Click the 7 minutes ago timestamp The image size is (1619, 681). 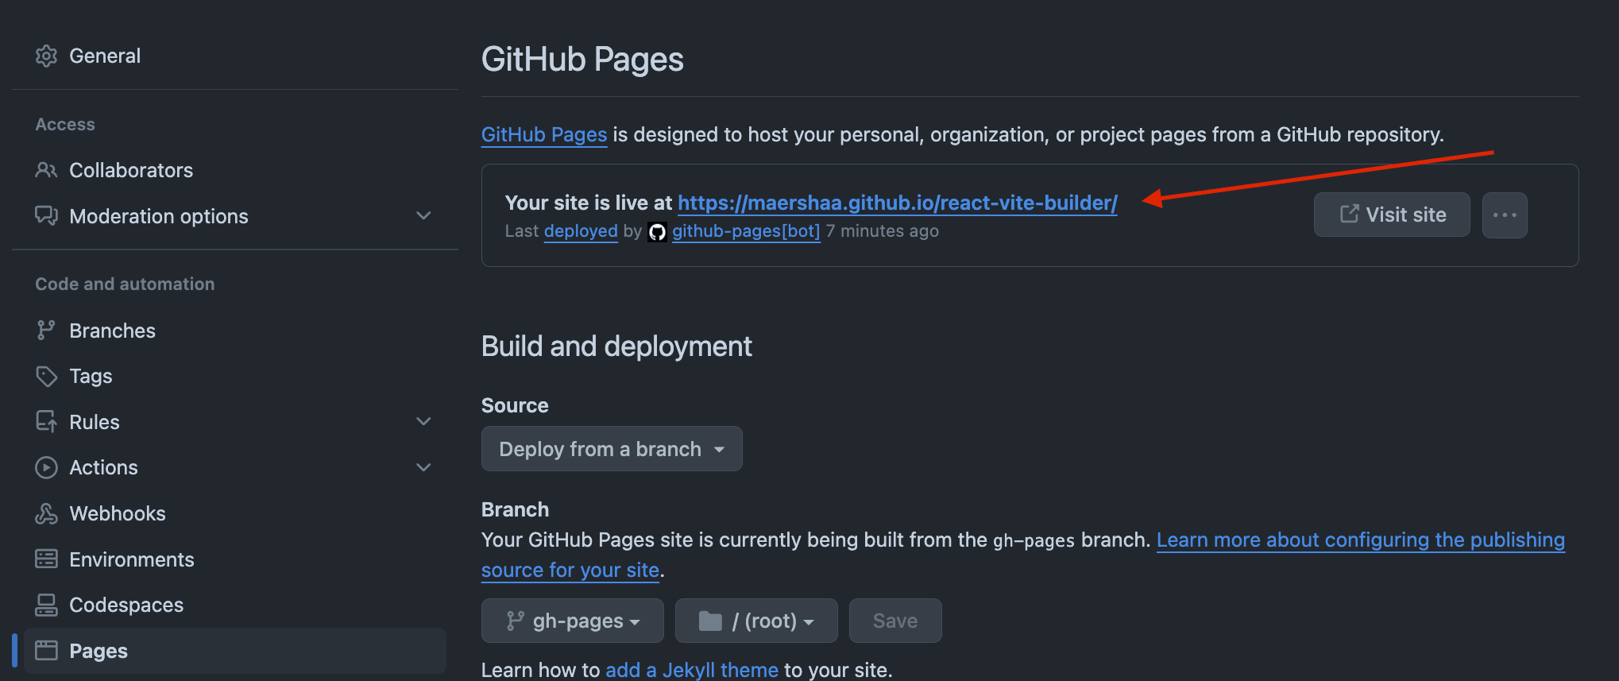882,231
